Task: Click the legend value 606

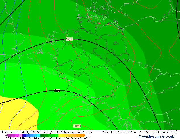Action: click(x=87, y=138)
